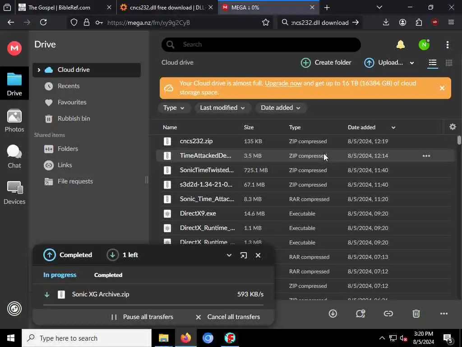Switch to the cncs232.dll free download tab

[x=167, y=8]
